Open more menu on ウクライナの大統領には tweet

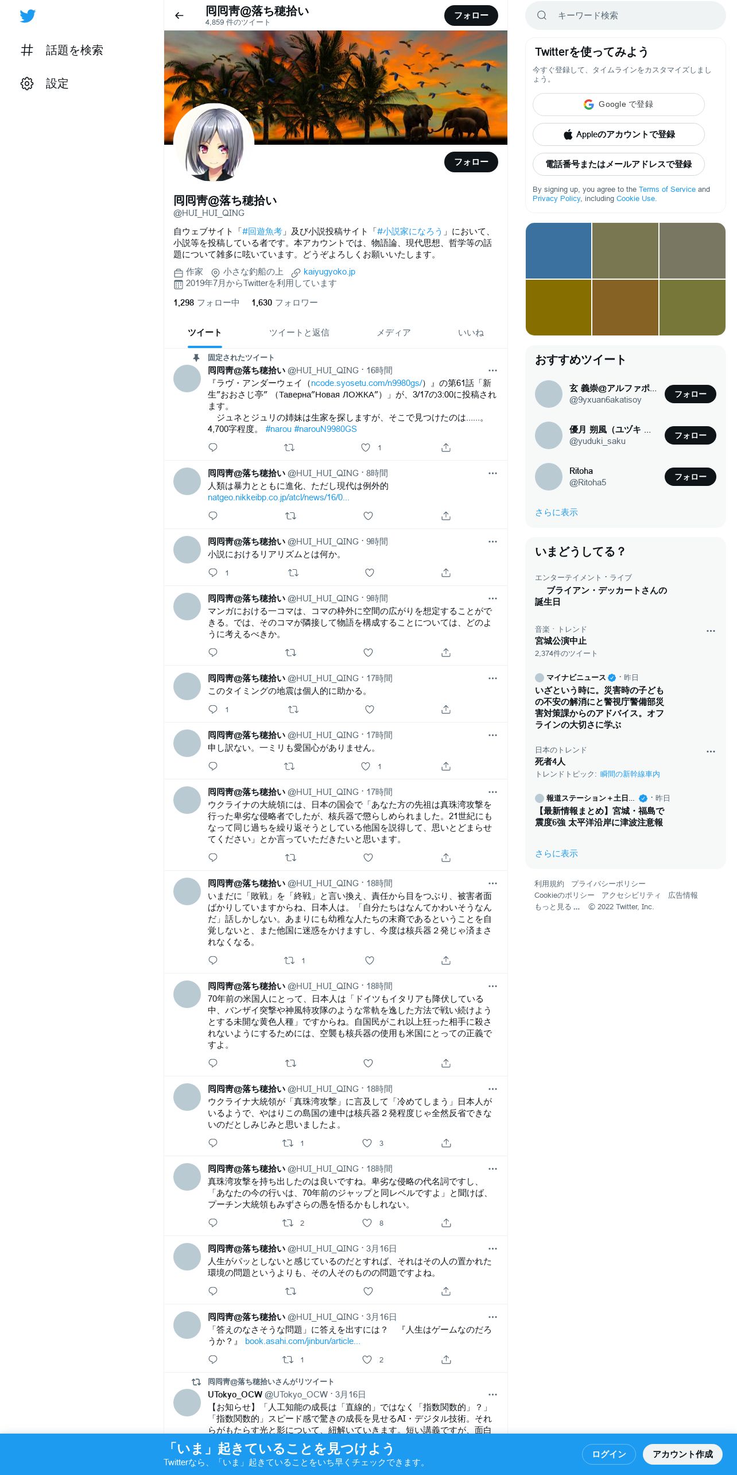492,792
